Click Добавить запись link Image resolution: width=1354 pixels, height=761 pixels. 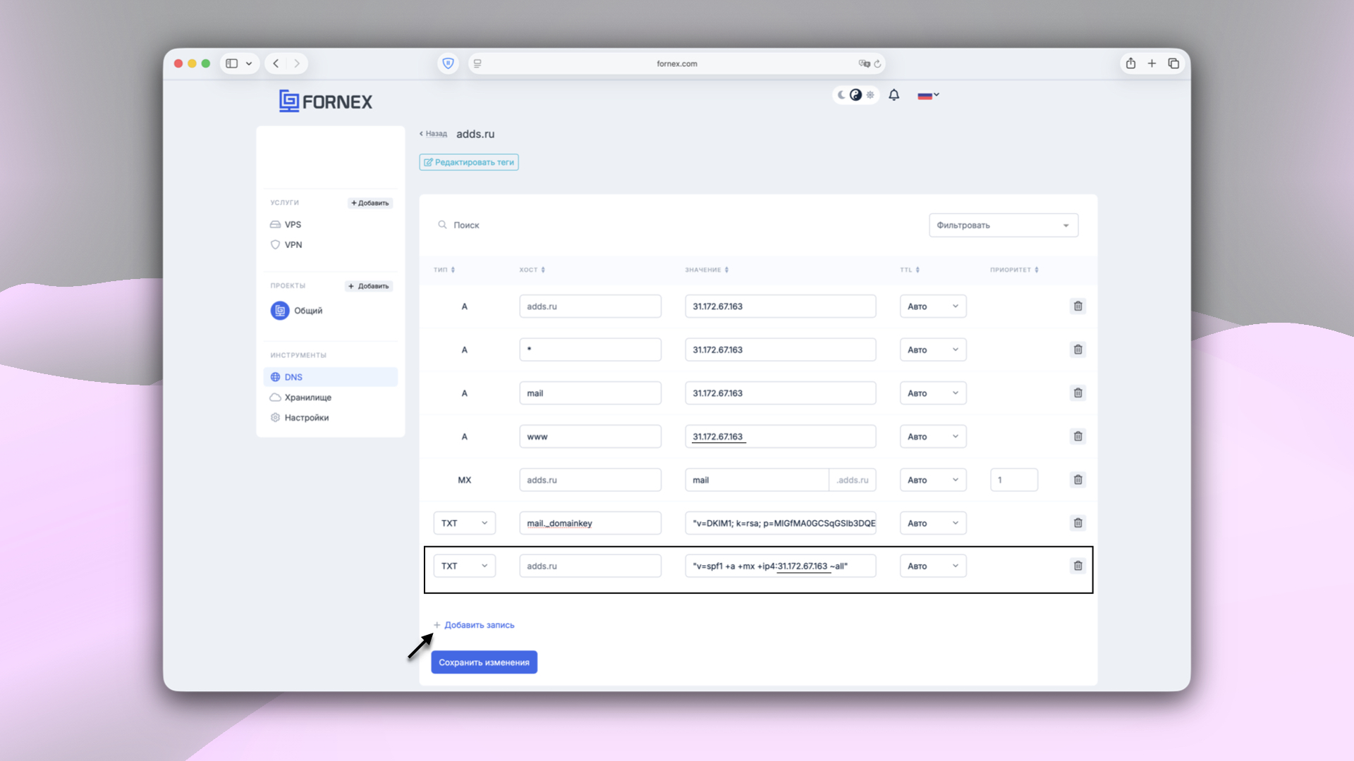tap(479, 625)
